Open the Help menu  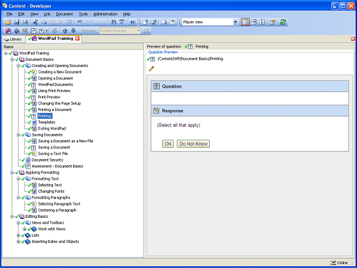[x=127, y=14]
